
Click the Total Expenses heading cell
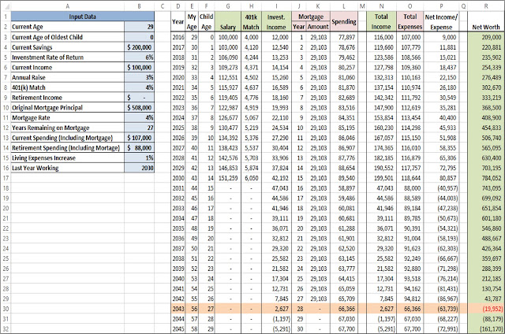pyautogui.click(x=410, y=21)
